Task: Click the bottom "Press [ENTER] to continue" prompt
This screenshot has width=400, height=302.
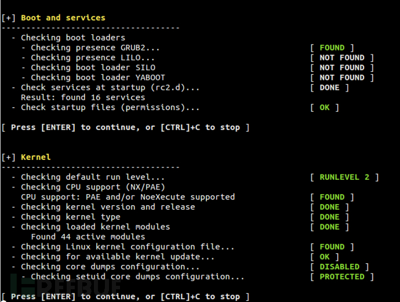Action: 125,296
